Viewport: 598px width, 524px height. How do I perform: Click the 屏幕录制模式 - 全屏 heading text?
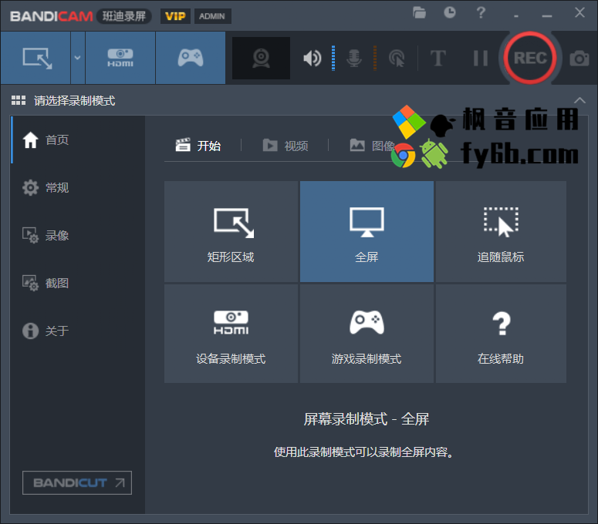(x=367, y=419)
